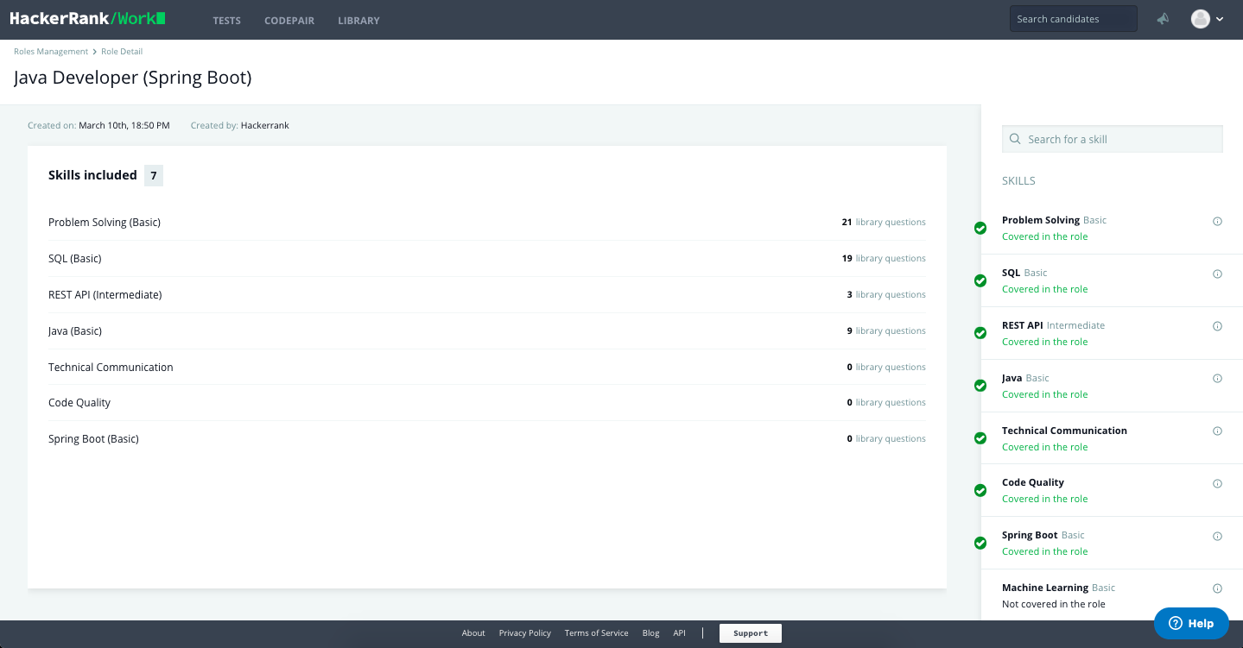
Task: Uncheck the SQL skill green checkmark
Action: (980, 281)
